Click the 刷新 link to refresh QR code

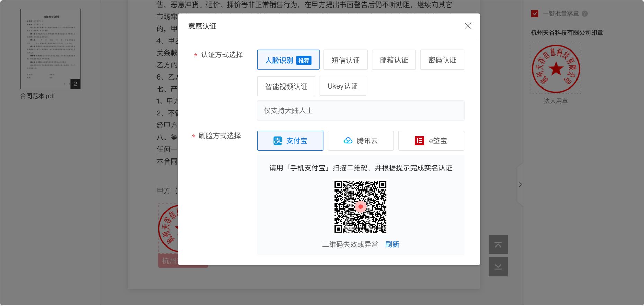pyautogui.click(x=392, y=244)
